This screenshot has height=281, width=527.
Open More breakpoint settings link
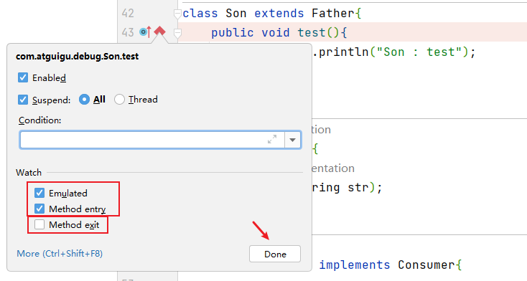pos(60,254)
